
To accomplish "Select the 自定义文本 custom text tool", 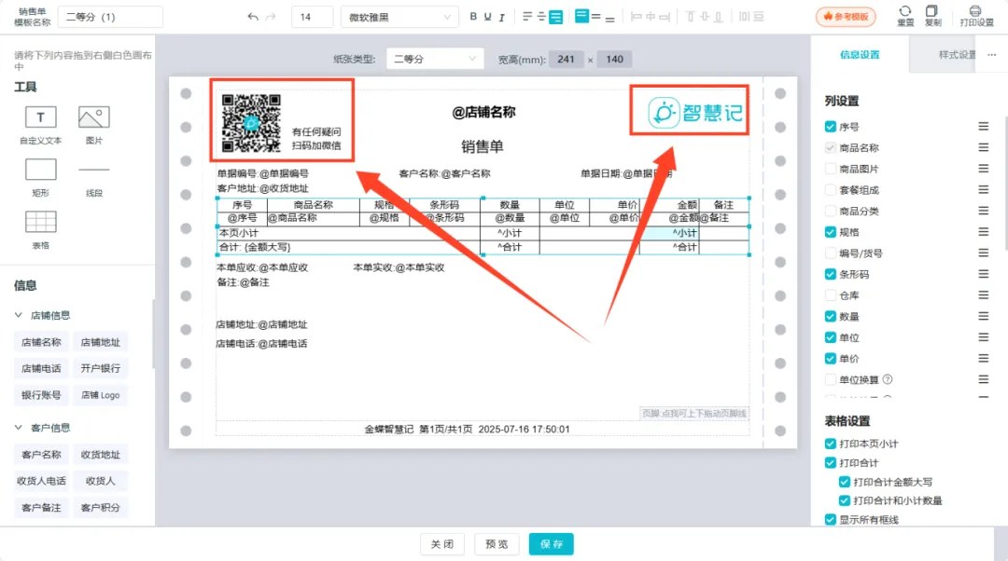I will tap(40, 125).
